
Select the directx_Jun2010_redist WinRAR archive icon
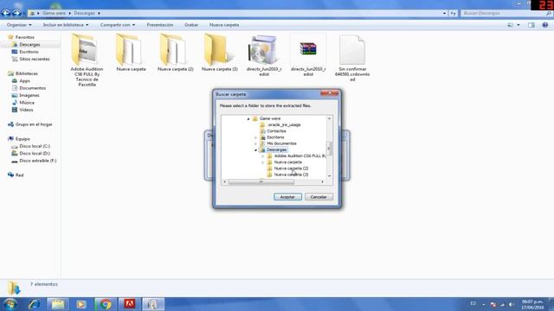(x=308, y=48)
